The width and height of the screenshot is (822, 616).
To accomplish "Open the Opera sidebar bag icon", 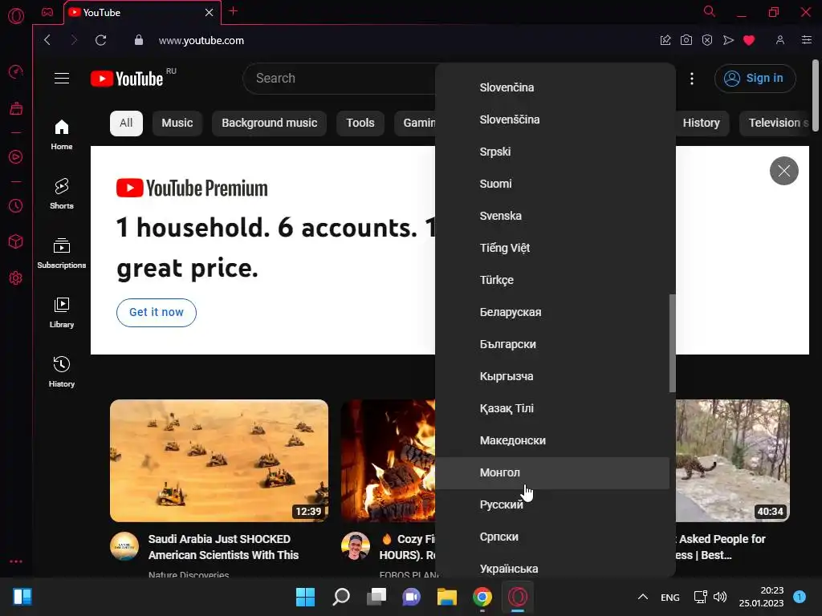I will point(16,108).
